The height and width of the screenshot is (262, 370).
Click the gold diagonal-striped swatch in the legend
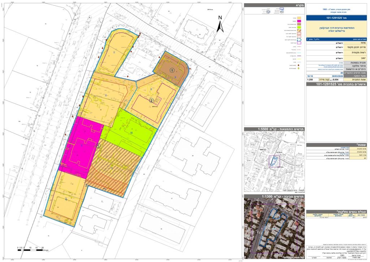[x=299, y=30]
